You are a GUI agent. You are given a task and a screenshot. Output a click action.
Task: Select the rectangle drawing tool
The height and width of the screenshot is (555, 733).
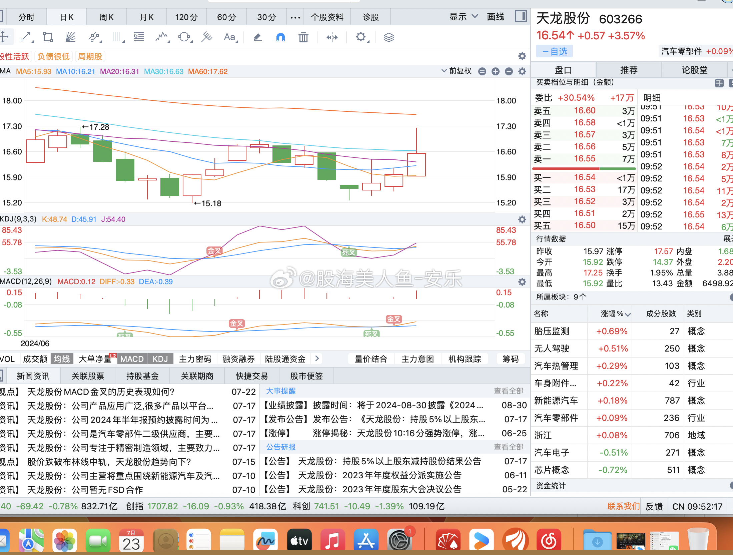(48, 37)
